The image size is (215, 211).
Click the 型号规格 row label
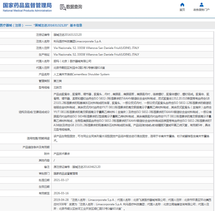[44, 87]
